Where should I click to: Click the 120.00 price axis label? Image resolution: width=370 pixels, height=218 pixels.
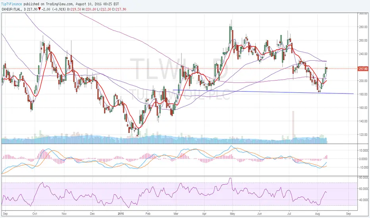(363, 135)
